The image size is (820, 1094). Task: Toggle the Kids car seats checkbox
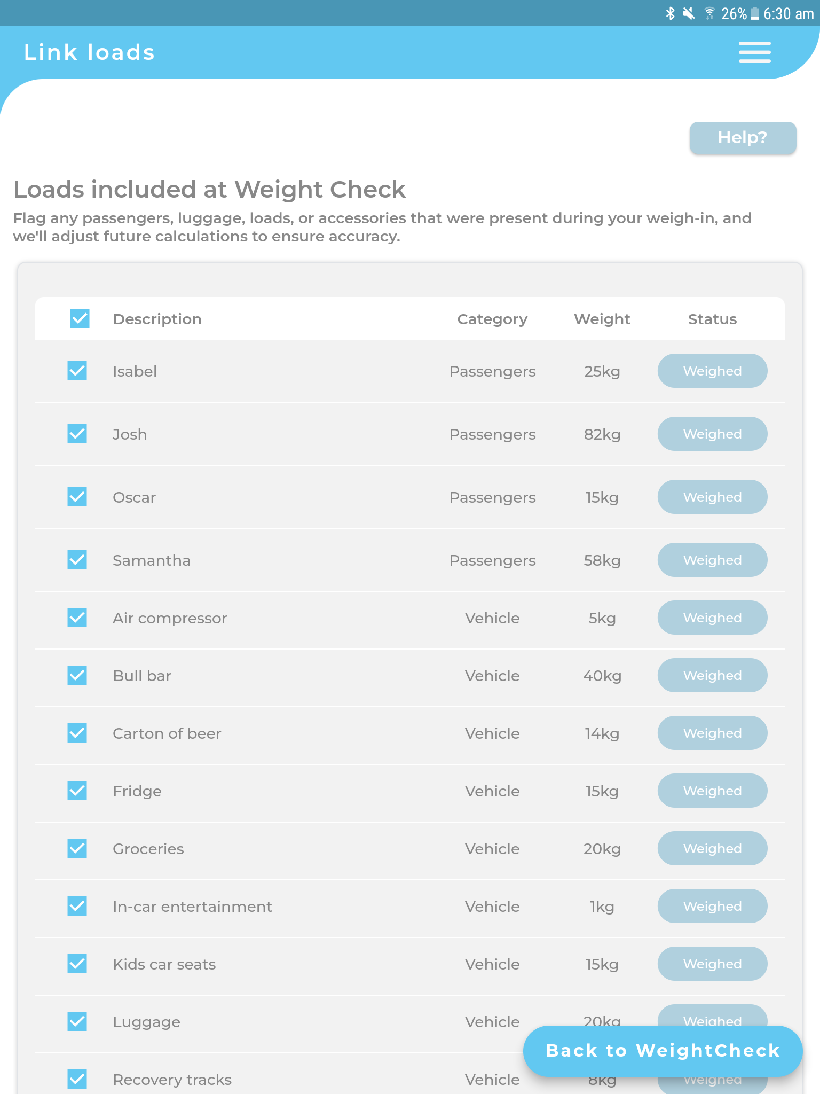(77, 964)
